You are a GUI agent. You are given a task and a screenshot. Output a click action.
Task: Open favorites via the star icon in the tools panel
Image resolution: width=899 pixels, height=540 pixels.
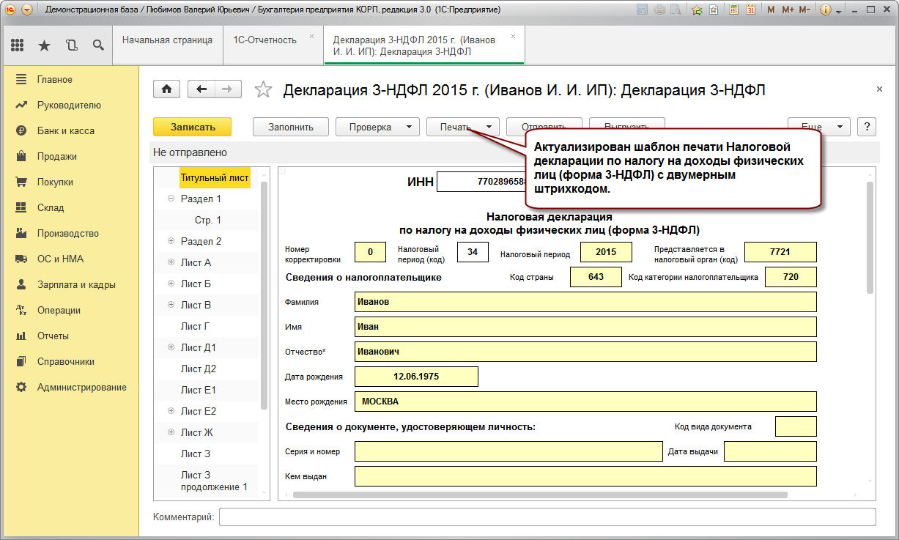44,45
